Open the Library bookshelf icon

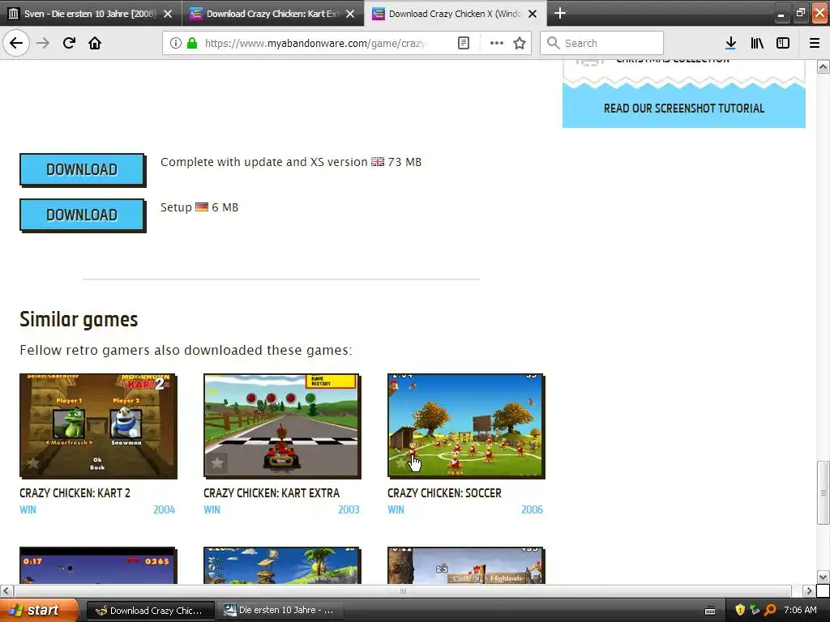757,43
